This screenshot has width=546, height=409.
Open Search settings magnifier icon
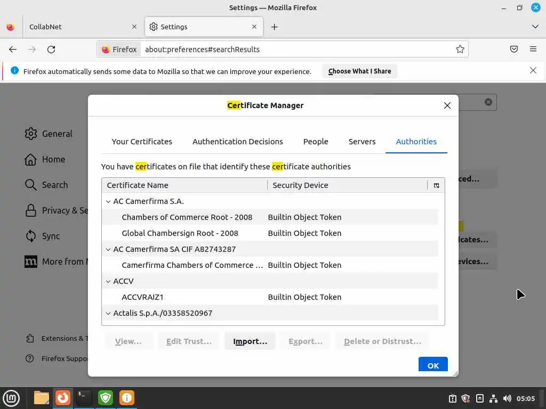[30, 185]
